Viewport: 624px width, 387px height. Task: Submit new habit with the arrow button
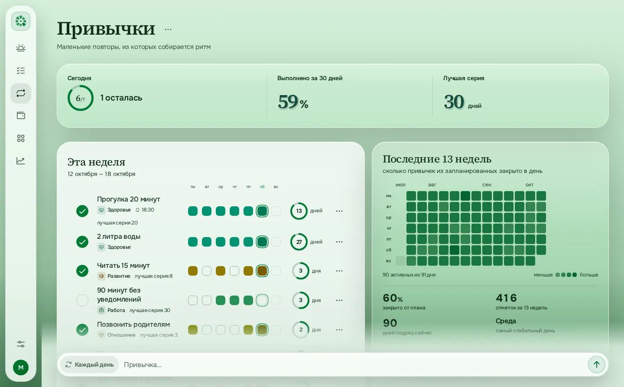(x=596, y=364)
